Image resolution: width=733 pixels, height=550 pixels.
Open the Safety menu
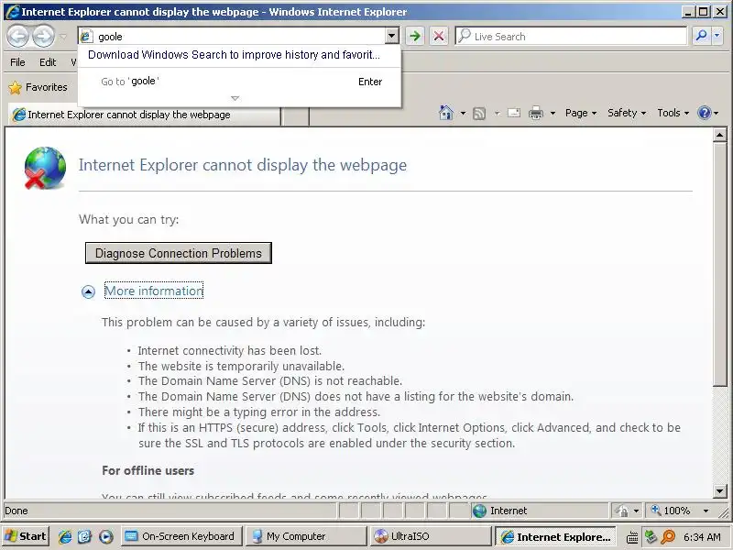(627, 113)
